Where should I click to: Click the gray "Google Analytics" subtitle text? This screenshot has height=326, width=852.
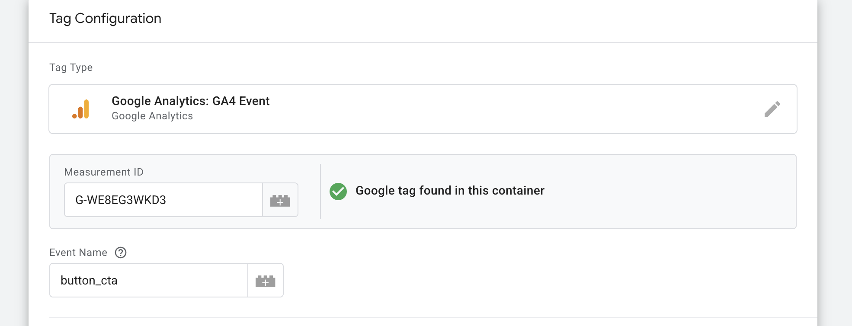click(x=152, y=116)
